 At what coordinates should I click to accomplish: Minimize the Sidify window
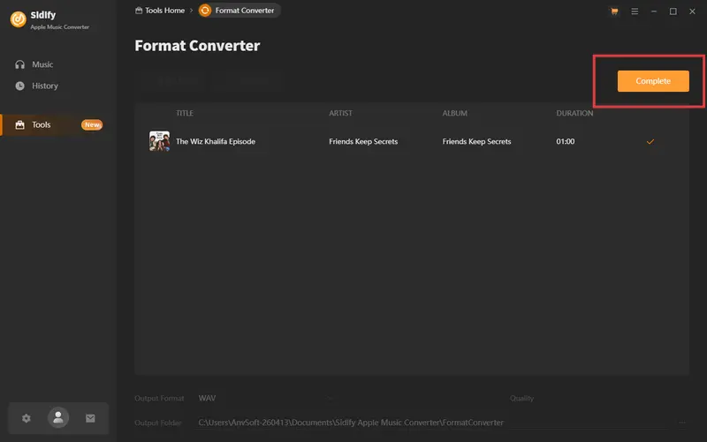(654, 11)
